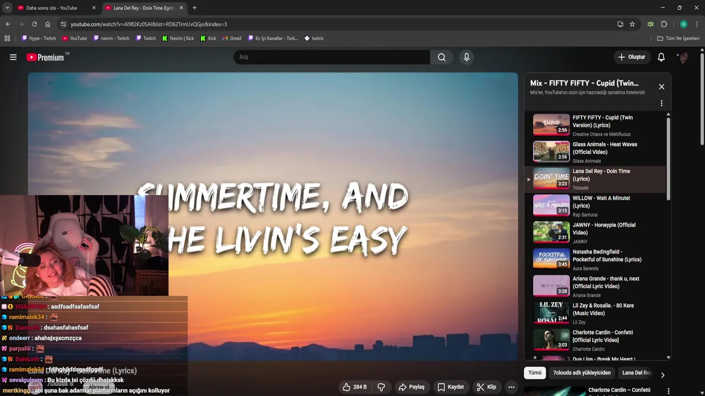The image size is (705, 396).
Task: Open the YouTube hamburger guide menu
Action: click(x=13, y=57)
